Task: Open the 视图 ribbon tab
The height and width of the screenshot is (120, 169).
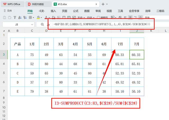Action: (109, 11)
